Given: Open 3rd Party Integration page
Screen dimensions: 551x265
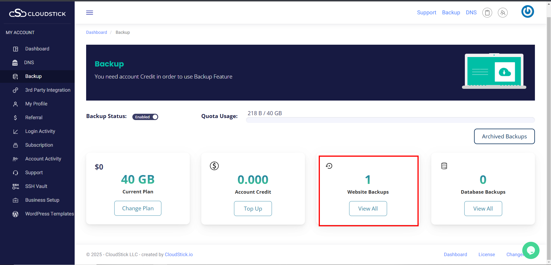Looking at the screenshot, I should [x=48, y=90].
